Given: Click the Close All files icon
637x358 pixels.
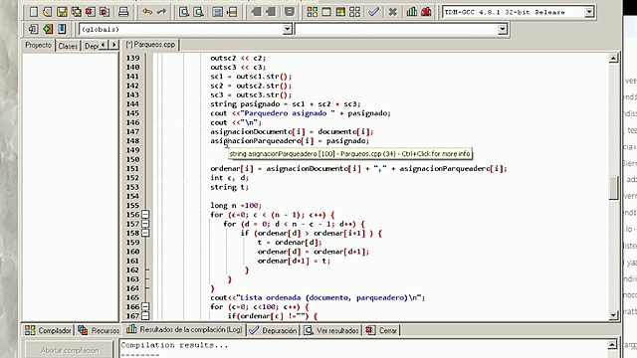Looking at the screenshot, I should click(105, 12).
